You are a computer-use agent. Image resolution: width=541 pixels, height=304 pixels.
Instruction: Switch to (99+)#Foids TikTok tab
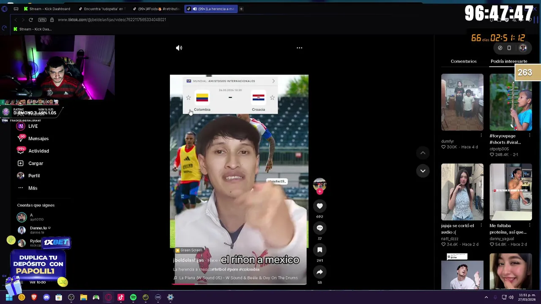pos(156,9)
